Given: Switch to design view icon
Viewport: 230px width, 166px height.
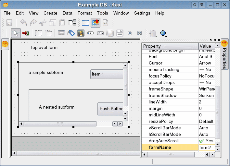Looking at the screenshot, I should (x=96, y=23).
